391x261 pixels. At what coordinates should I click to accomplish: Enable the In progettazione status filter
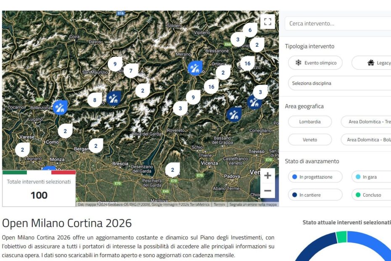click(316, 177)
